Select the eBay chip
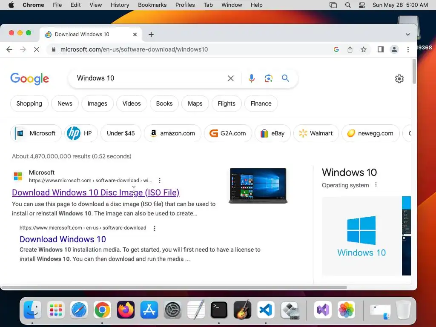 point(272,133)
